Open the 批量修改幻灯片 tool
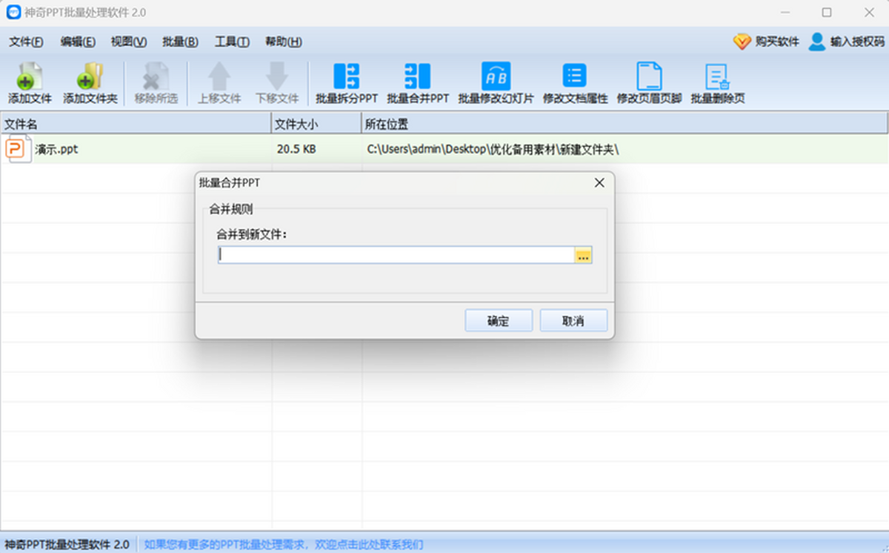This screenshot has width=889, height=553. 496,76
